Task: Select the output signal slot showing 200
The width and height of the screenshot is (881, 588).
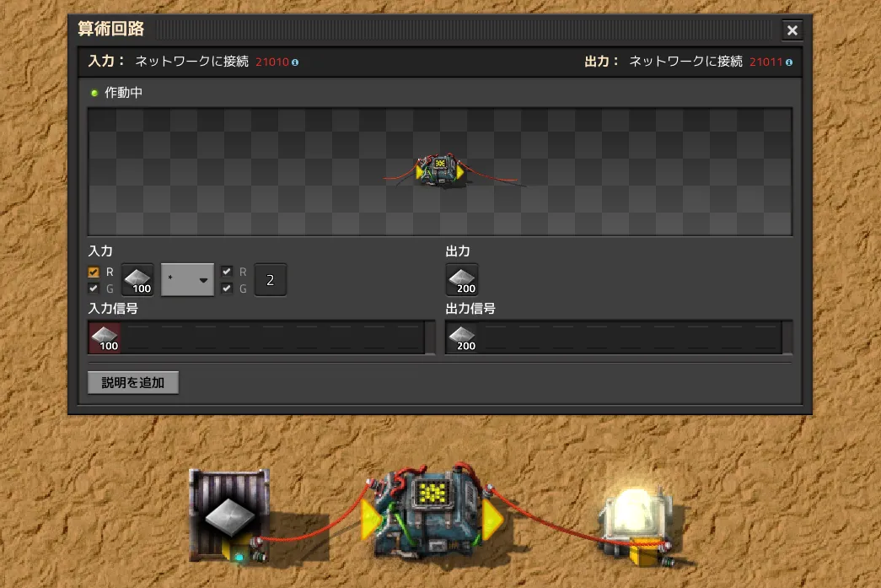Action: pyautogui.click(x=462, y=279)
